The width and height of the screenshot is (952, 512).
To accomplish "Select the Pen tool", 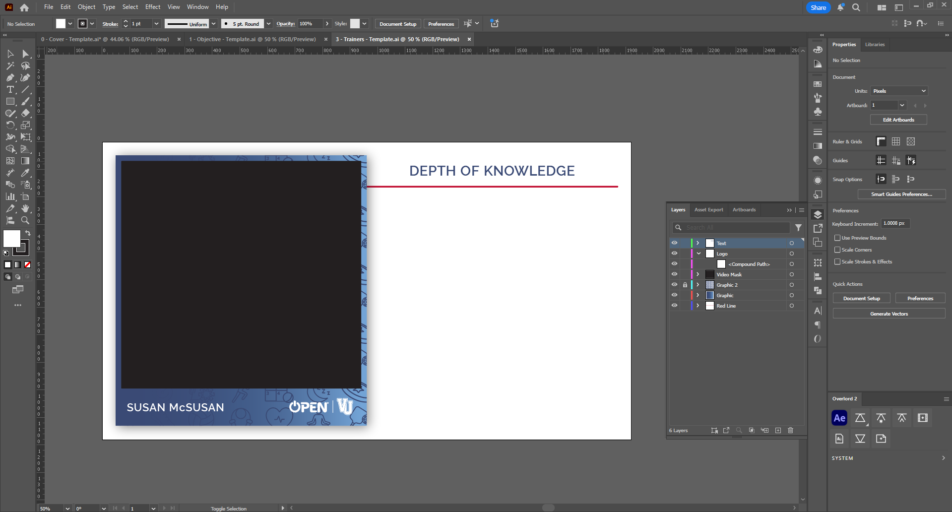I will tap(10, 78).
